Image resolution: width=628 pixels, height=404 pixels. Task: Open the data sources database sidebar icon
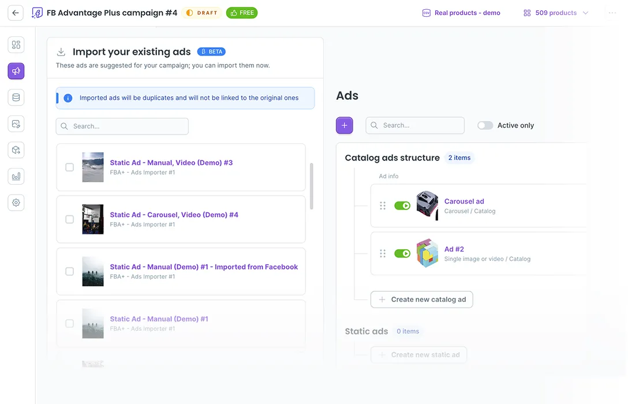pos(16,98)
